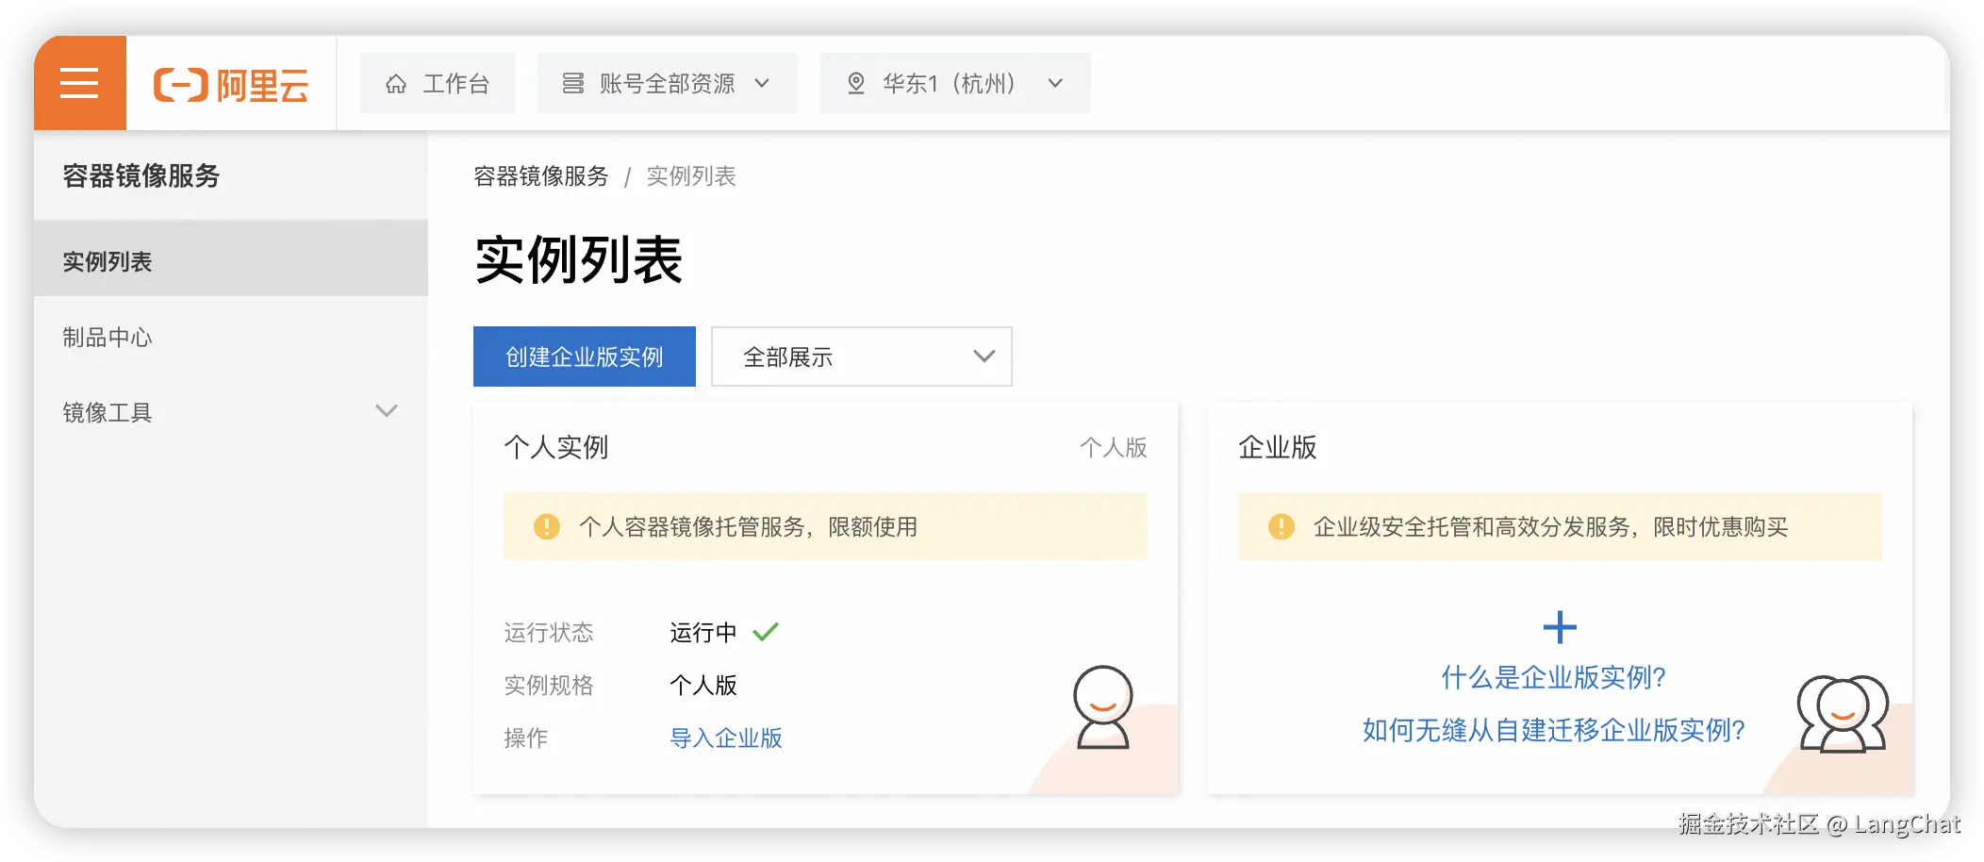Screen dimensions: 1984x862
Task: Click 个人版 value beside 实例规格
Action: pos(703,685)
